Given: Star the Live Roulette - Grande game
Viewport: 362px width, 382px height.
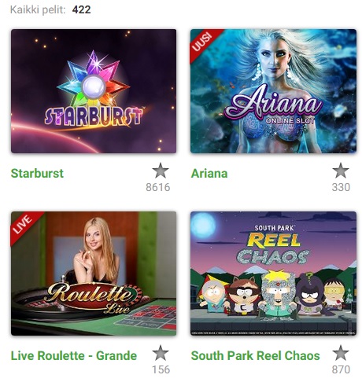Looking at the screenshot, I should pos(161,353).
